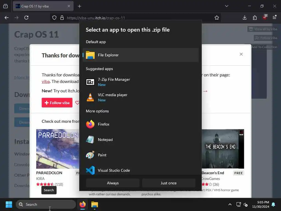Go forward to the next browser page

click(x=16, y=18)
